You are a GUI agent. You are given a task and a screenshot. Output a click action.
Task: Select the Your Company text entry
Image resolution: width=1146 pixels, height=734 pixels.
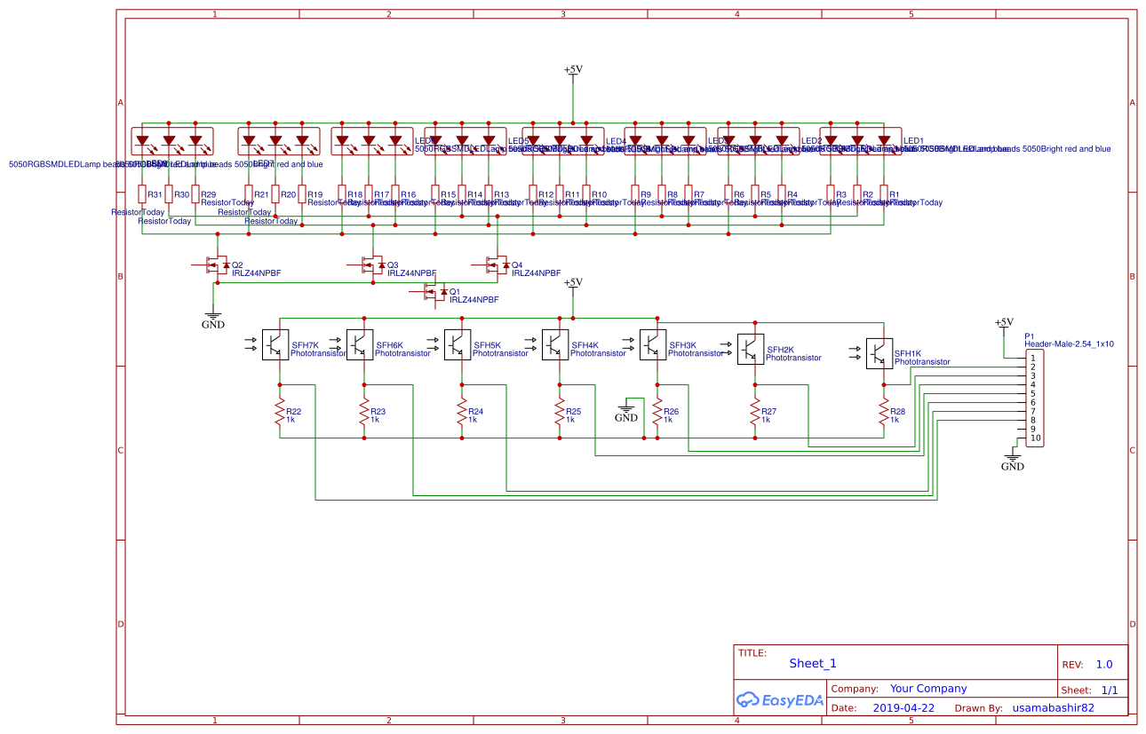927,688
